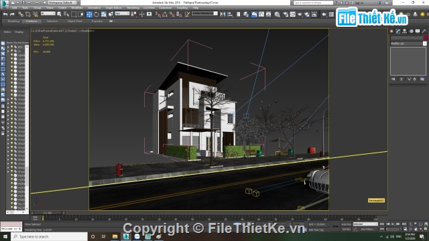429x241 pixels.
Task: Activate the Select and Move tool
Action: pos(89,14)
